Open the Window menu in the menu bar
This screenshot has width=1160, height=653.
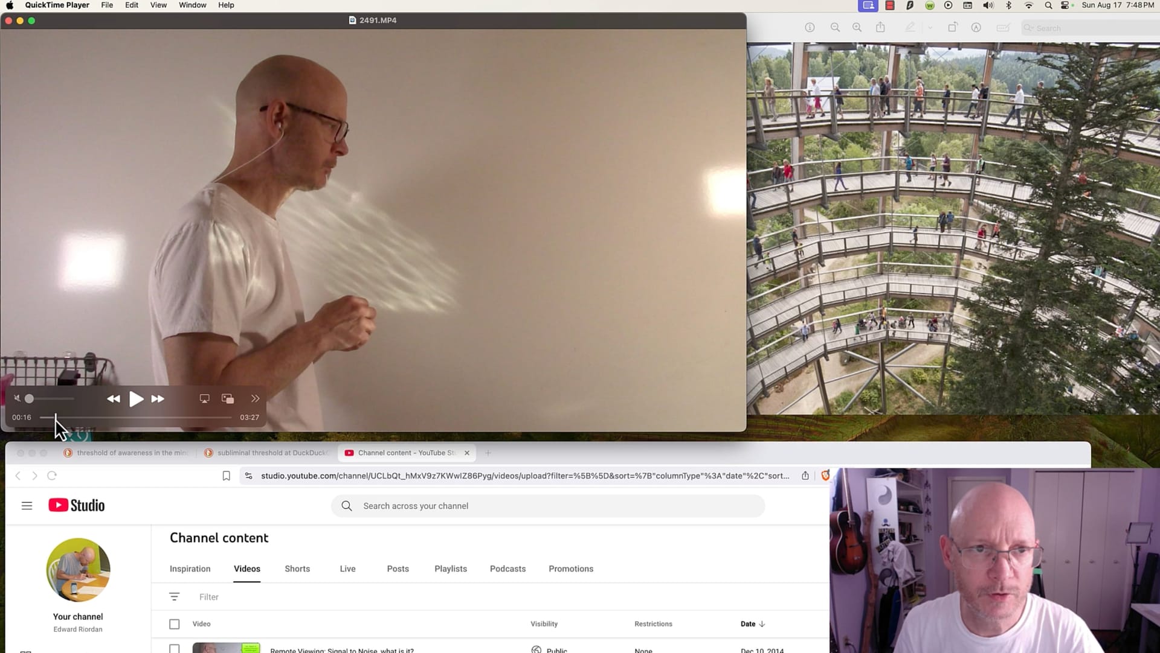(192, 5)
